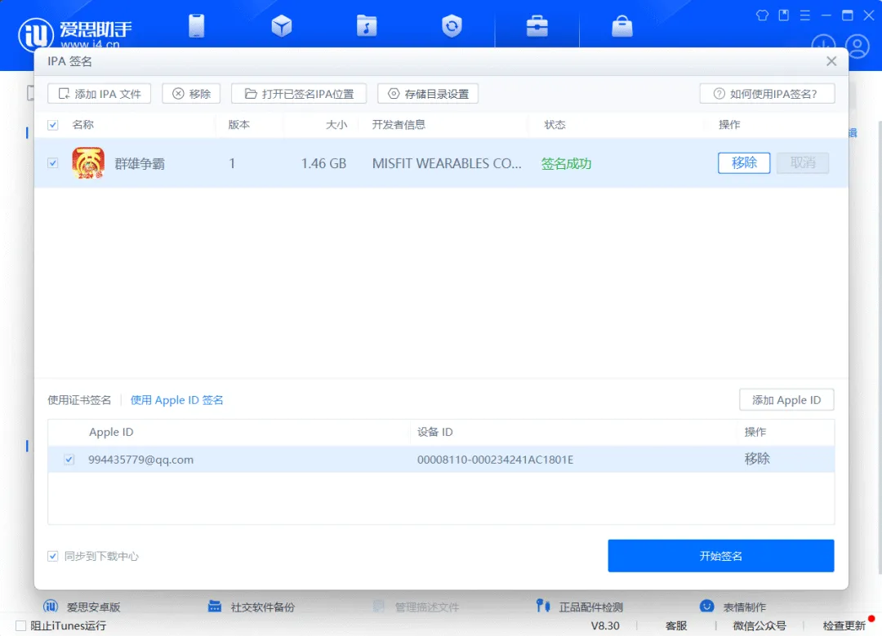Open the music file manager icon
Screen dimensions: 882x636
click(x=366, y=25)
